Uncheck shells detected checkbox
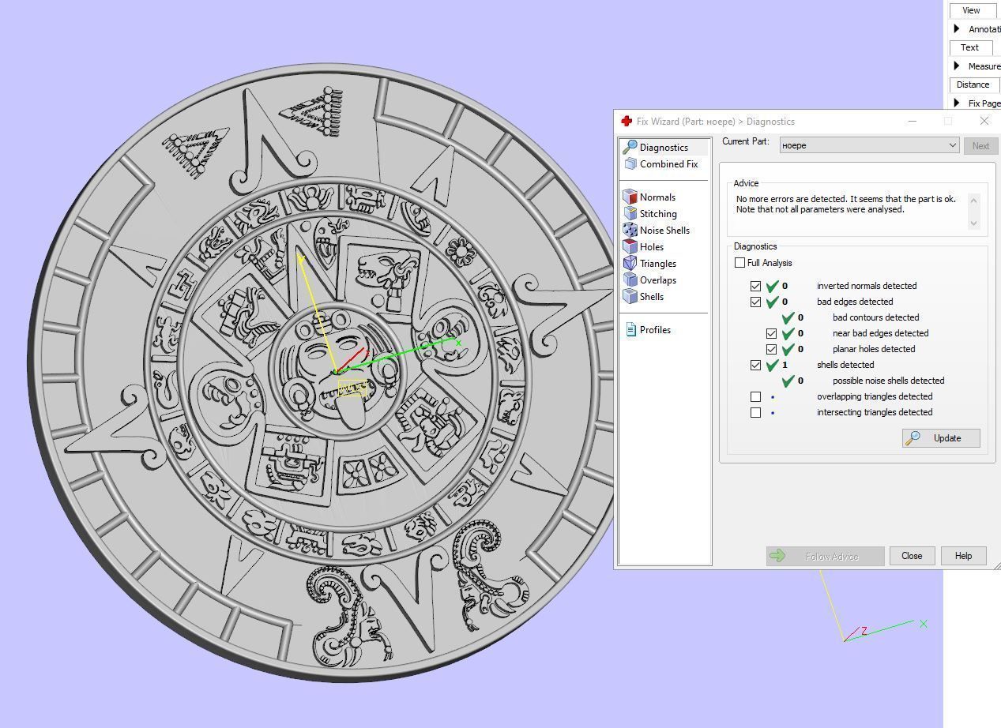This screenshot has height=728, width=1001. point(755,365)
